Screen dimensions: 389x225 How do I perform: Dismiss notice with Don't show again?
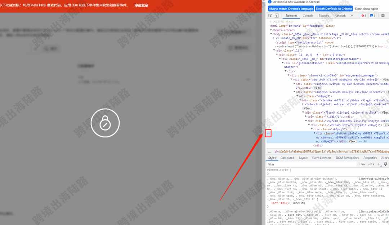366,9
